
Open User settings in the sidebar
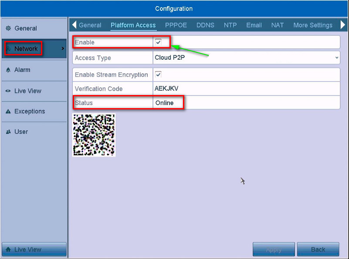pyautogui.click(x=34, y=132)
